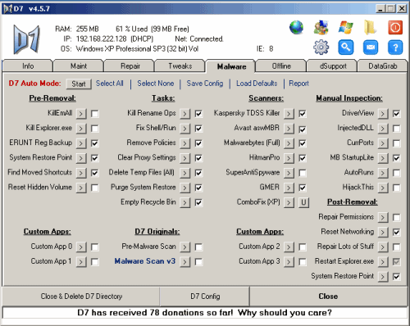The width and height of the screenshot is (410, 326).
Task: Open the D7 Config button
Action: click(x=205, y=297)
